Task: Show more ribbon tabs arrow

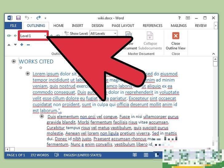Action: tap(216, 26)
